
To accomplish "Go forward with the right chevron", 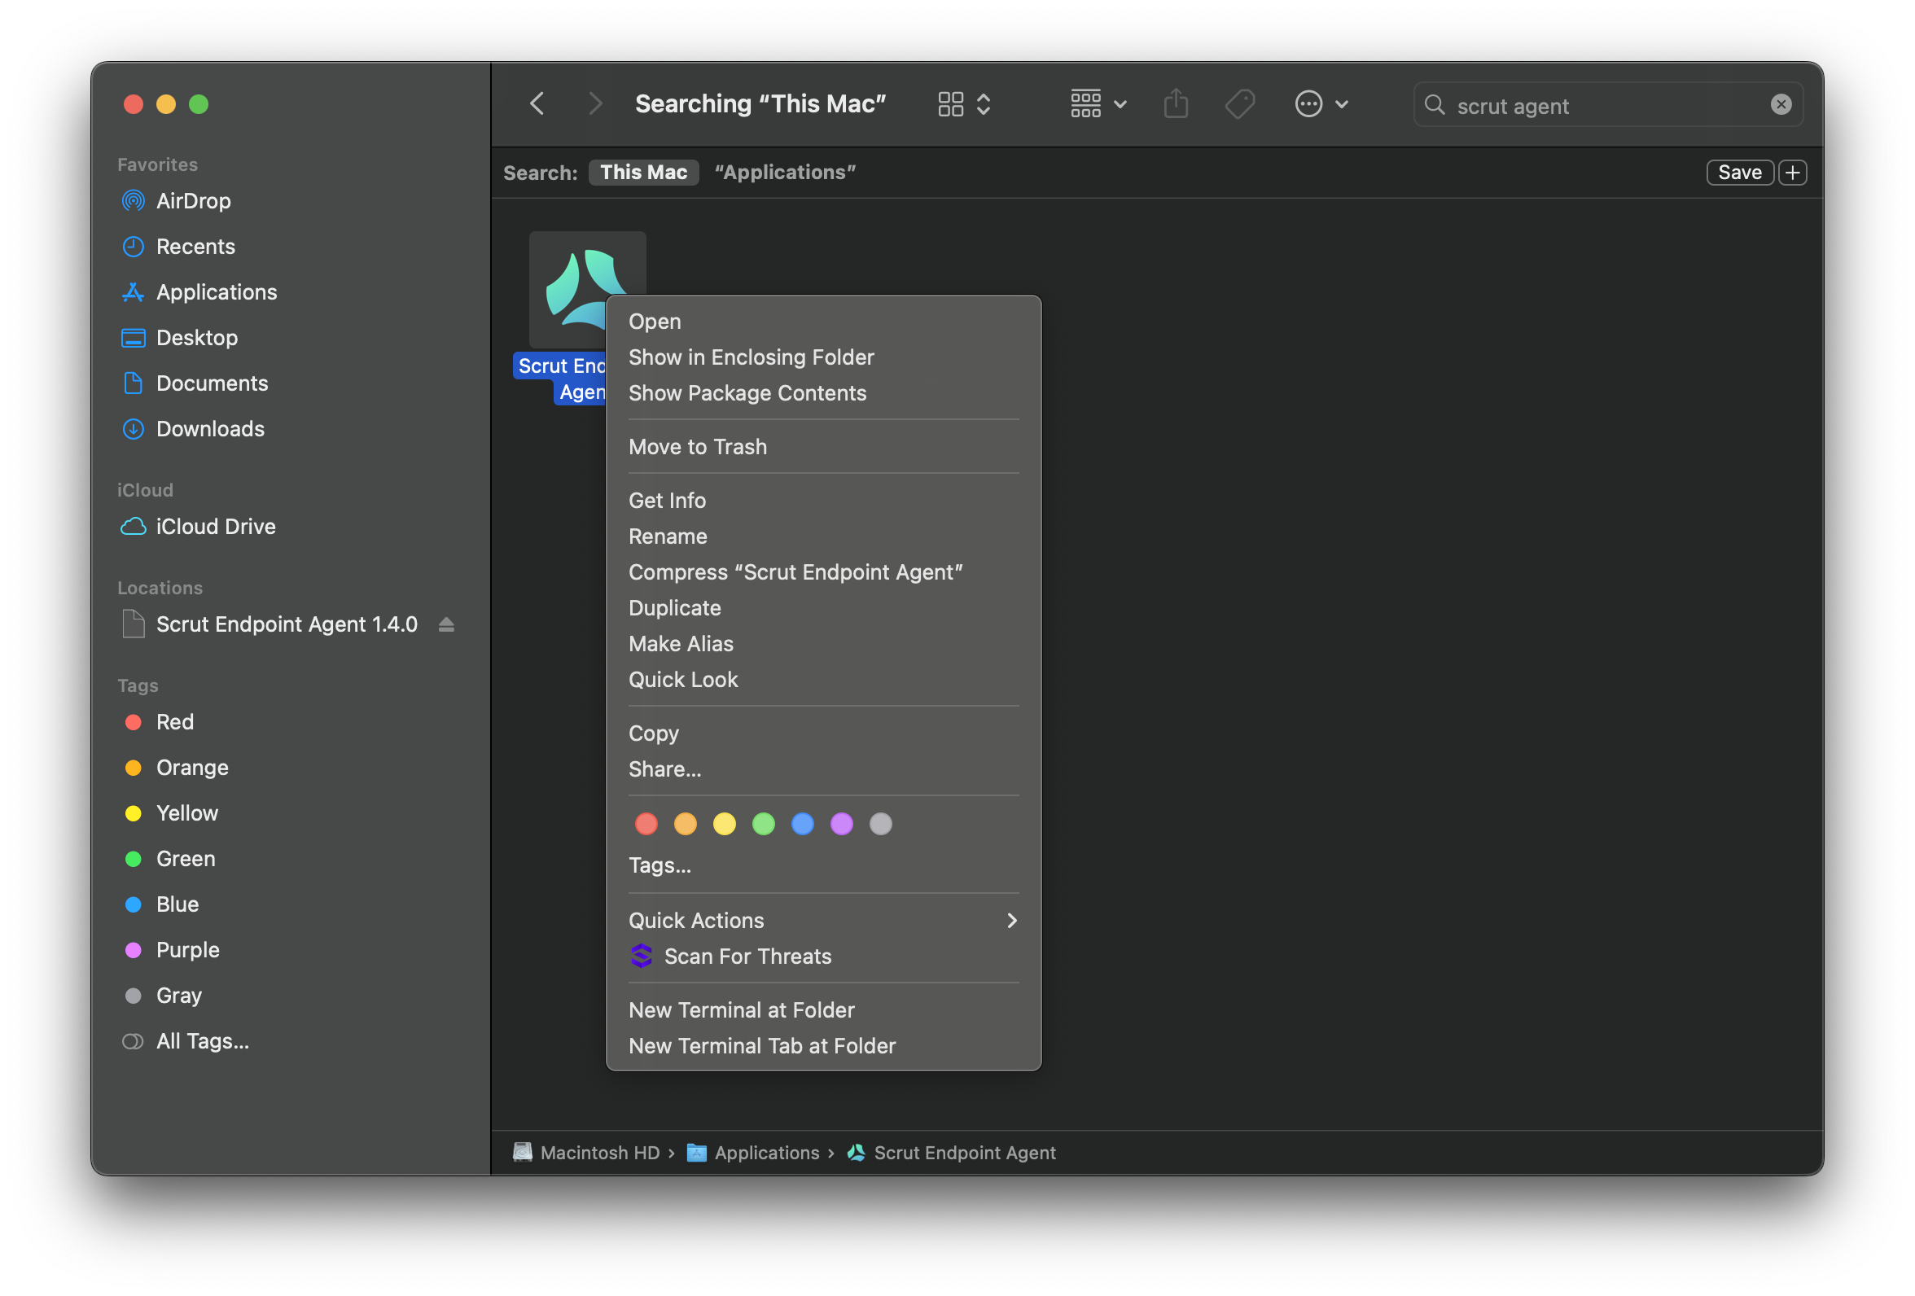I will click(x=595, y=104).
